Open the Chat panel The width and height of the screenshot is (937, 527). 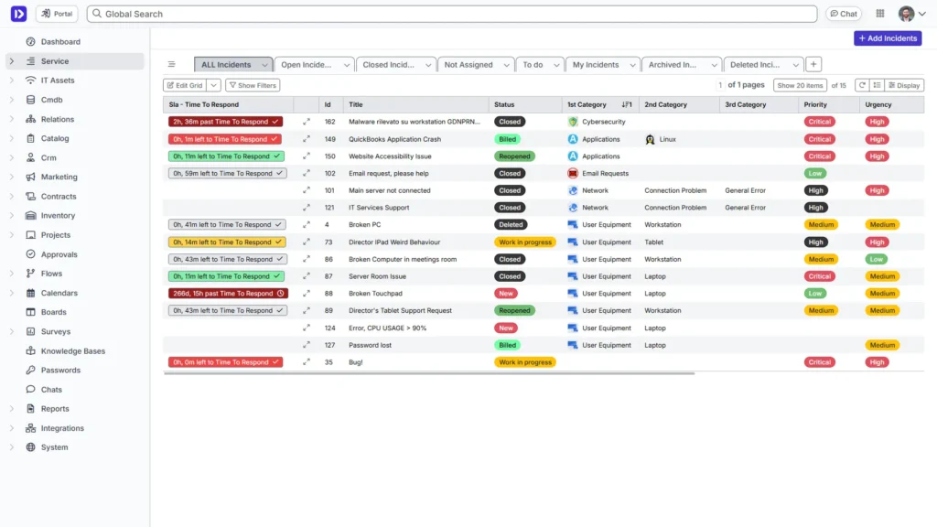click(x=842, y=13)
